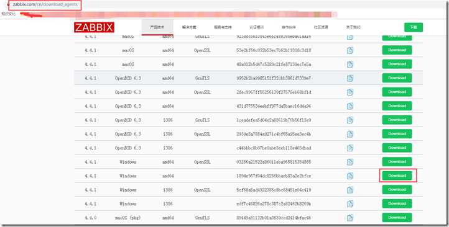
Task: Download OpenBSD 6.3 amd64 GnuTLS agent
Action: [x=397, y=78]
